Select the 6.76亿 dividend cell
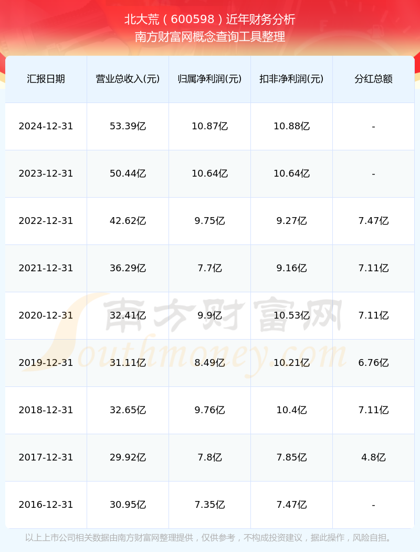 pyautogui.click(x=374, y=363)
